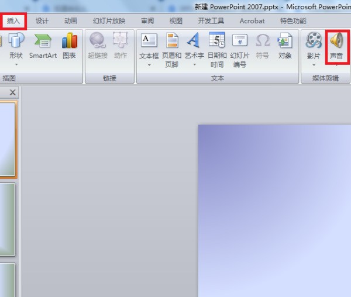Click the Chart (图表) icon
Viewport: 351px width, 297px height.
70,46
